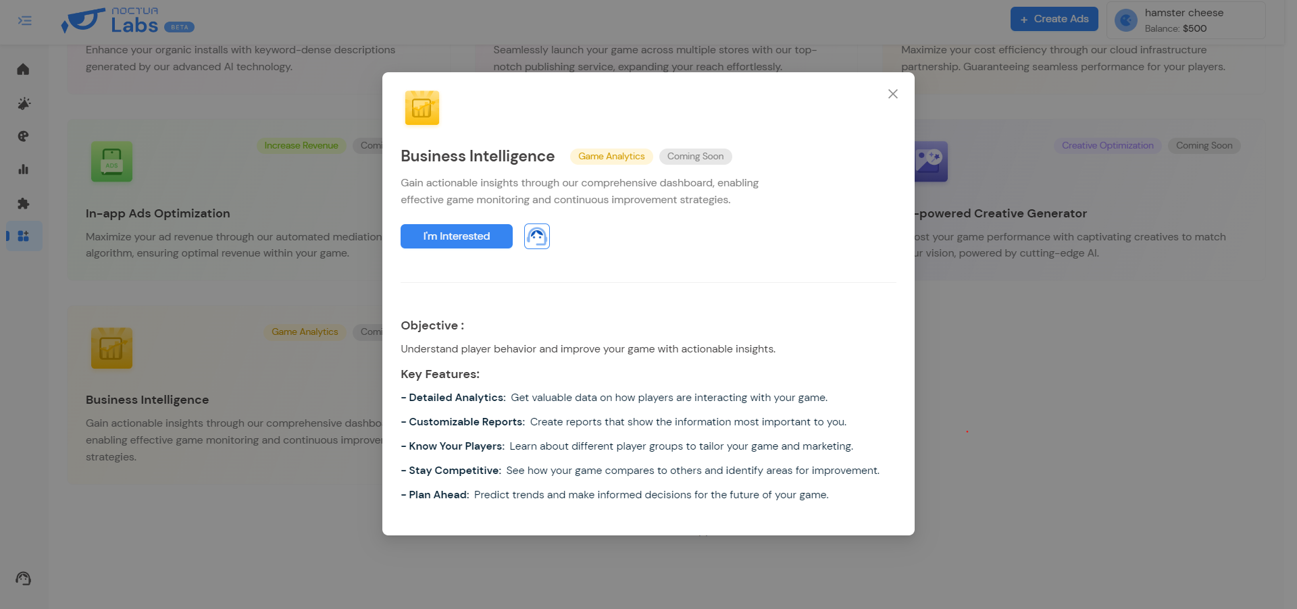
Task: Open the Home icon in sidebar
Action: 23,70
